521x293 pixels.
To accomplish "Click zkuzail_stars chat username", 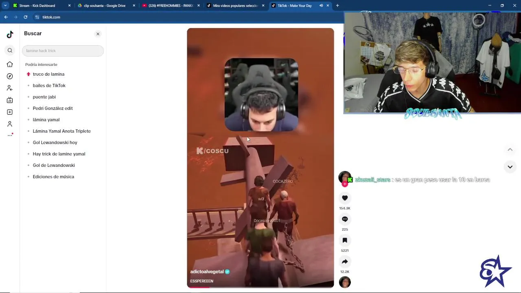I will 372,180.
